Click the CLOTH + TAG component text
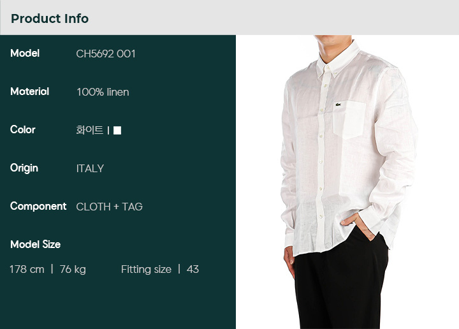This screenshot has width=459, height=329. point(109,207)
